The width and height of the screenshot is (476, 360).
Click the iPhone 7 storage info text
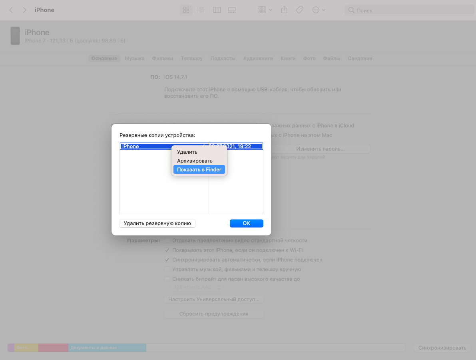point(75,41)
